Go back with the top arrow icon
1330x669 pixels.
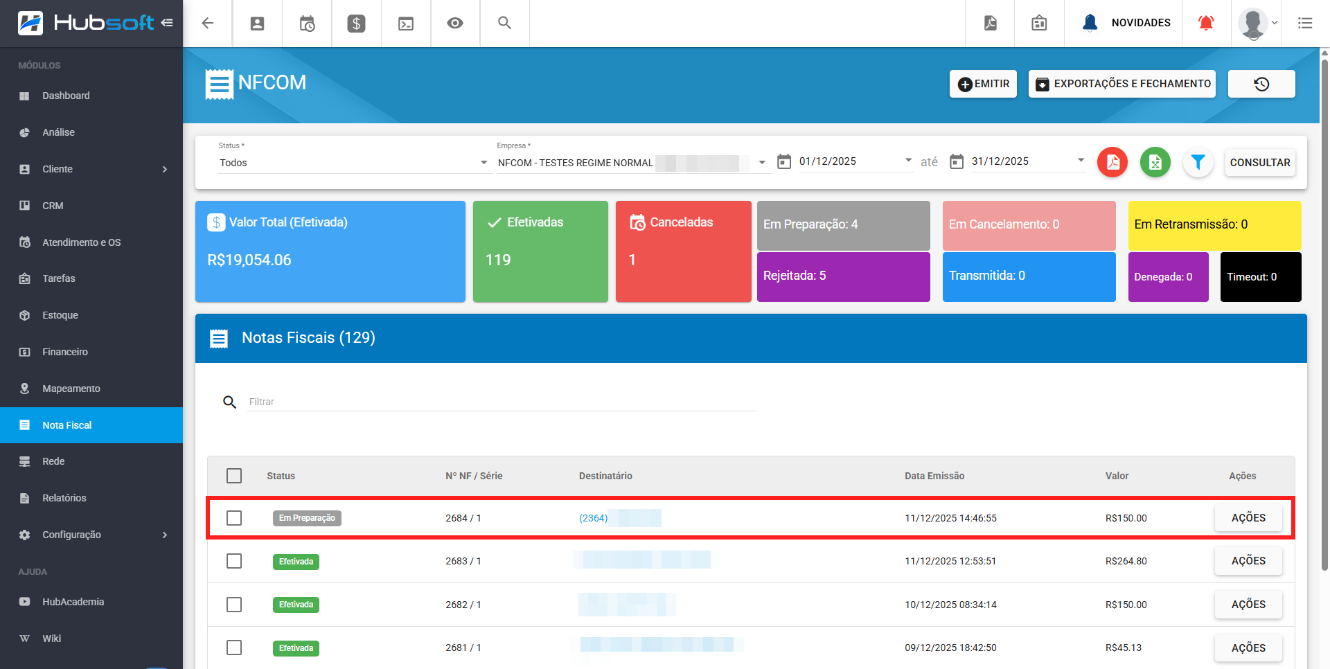[x=208, y=23]
